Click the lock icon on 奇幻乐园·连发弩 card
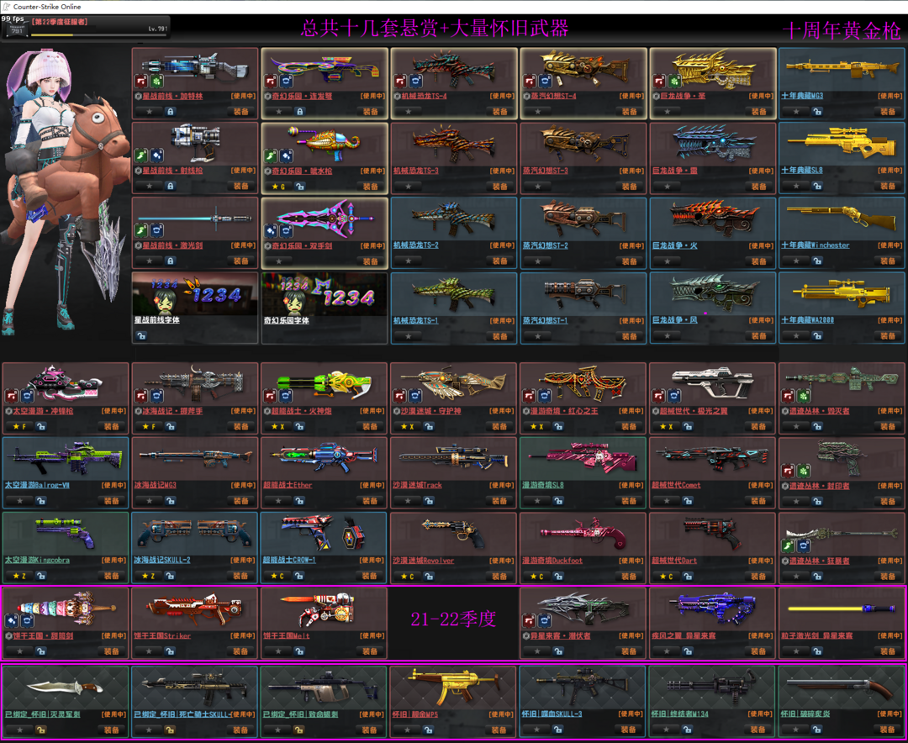 tap(299, 111)
